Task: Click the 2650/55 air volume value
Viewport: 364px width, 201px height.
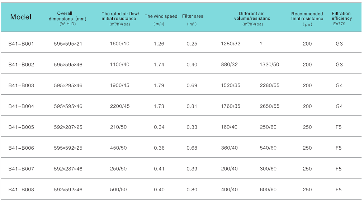Action: [x=269, y=106]
